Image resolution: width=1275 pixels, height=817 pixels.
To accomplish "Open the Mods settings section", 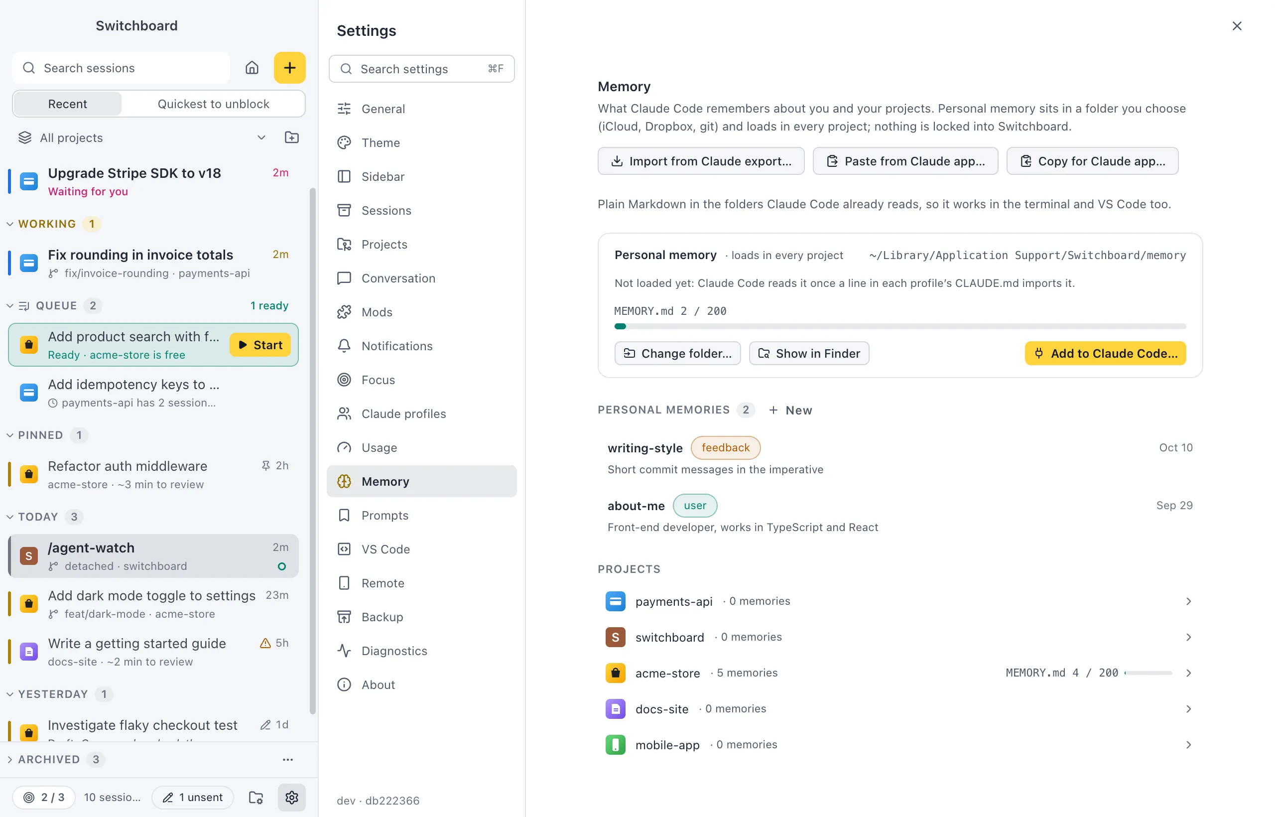I will (422, 312).
